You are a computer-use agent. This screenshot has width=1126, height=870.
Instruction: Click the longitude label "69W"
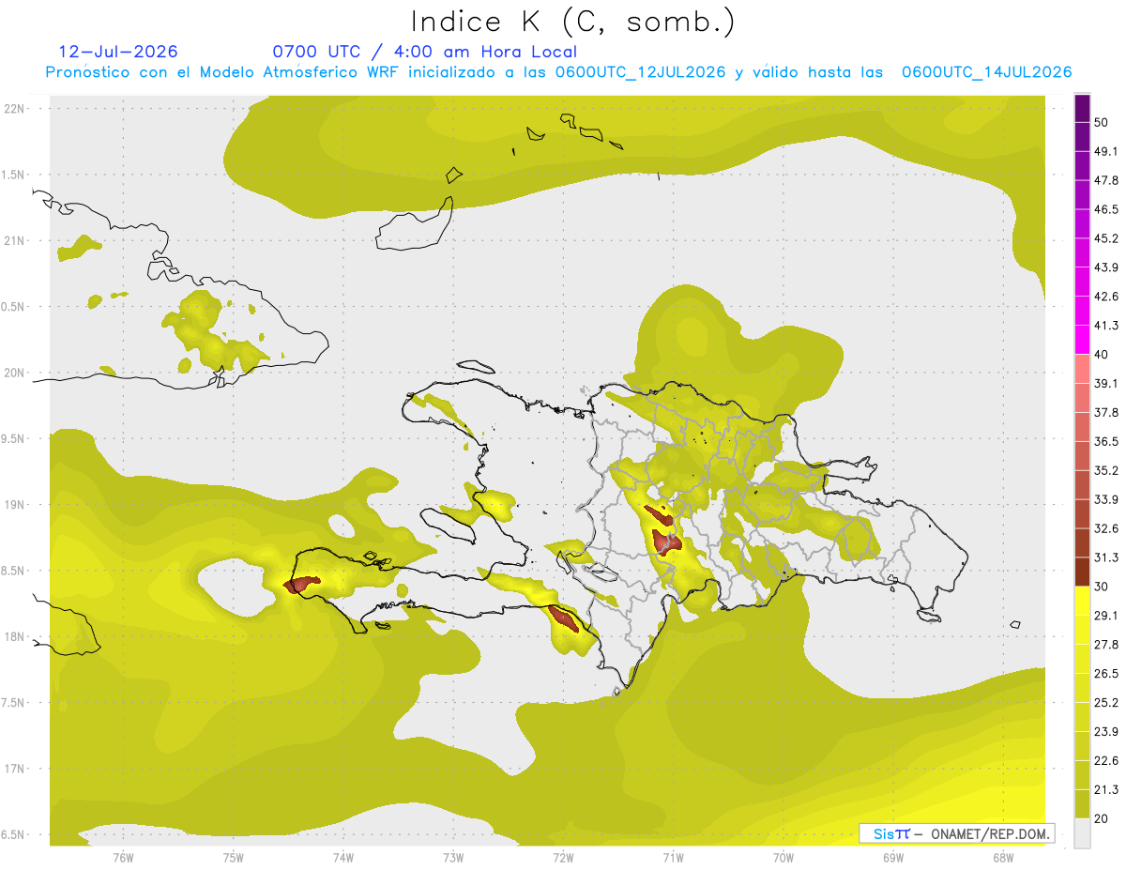click(893, 858)
